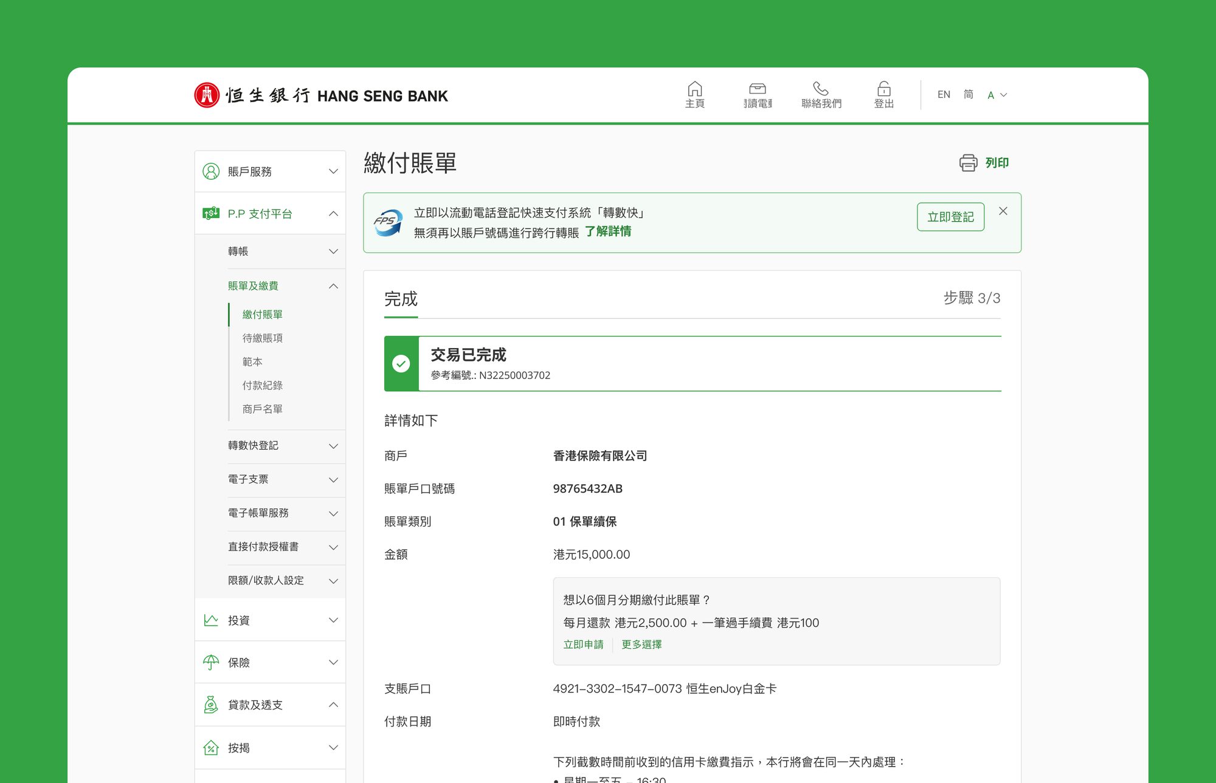The width and height of the screenshot is (1216, 783).
Task: Expand the 保險 section chevron
Action: (x=333, y=662)
